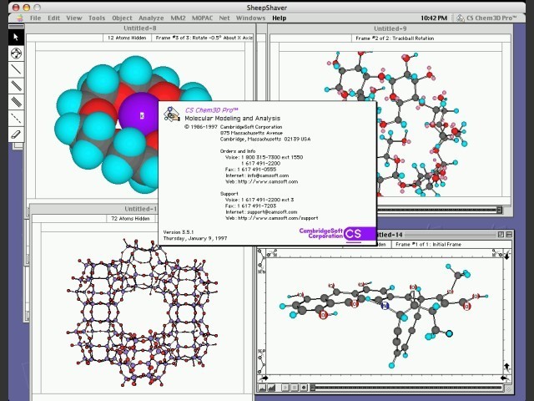The image size is (534, 401).
Task: Click the zoom box of Untitled-14 window
Action: (501, 234)
